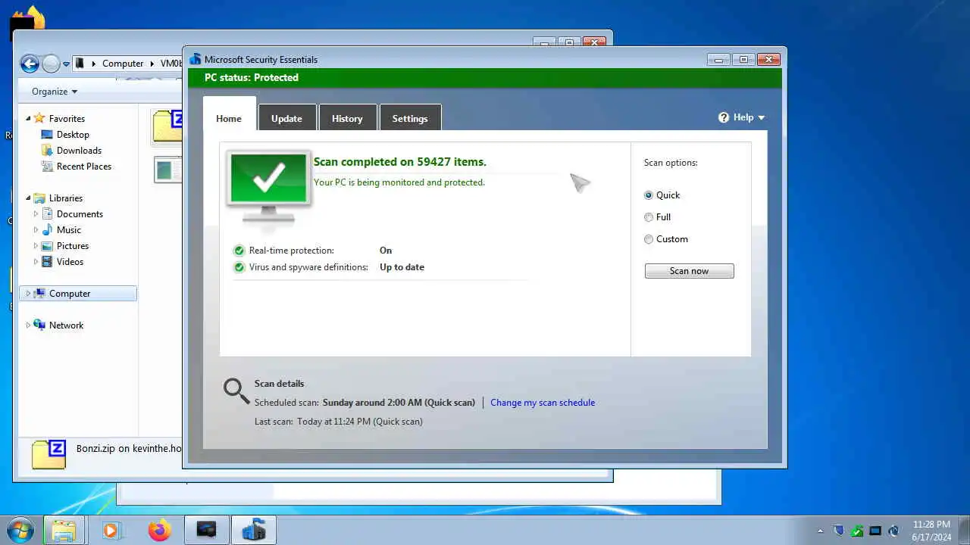Click Computer in the Explorer address bar
The image size is (970, 545).
(123, 64)
